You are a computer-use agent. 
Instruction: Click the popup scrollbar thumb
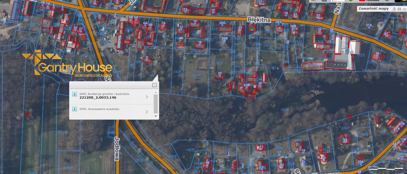click(x=156, y=103)
